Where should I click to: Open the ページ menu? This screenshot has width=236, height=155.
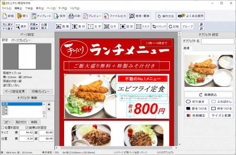[51, 8]
